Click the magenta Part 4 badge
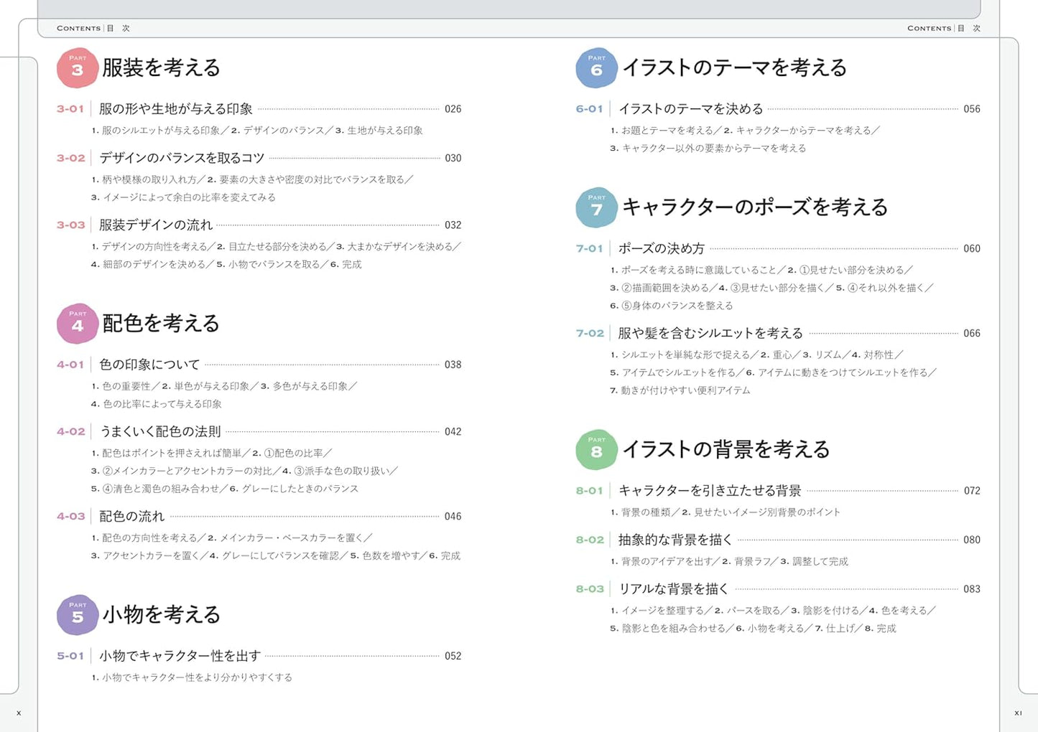 [x=78, y=324]
